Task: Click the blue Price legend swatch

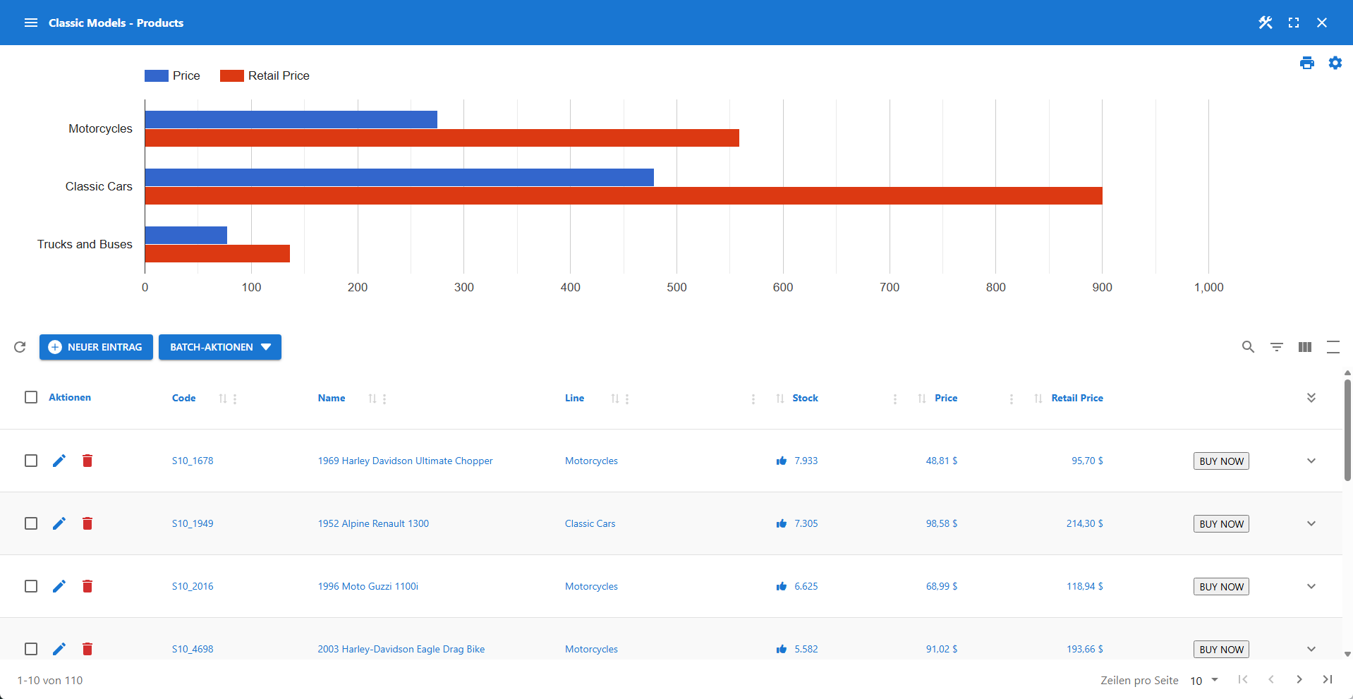Action: 155,75
